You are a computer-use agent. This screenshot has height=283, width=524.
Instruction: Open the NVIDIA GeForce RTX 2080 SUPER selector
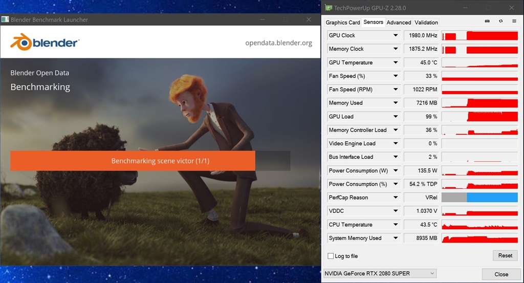[x=380, y=273]
